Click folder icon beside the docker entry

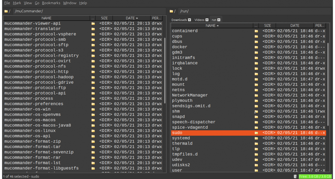[x=256, y=47]
